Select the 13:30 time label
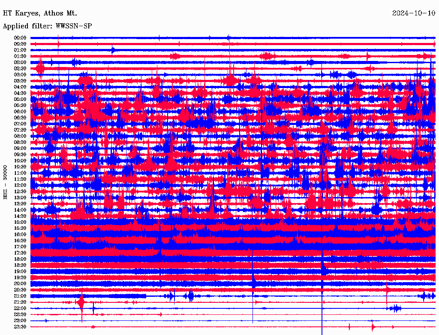This screenshot has width=439, height=335. tap(20, 204)
